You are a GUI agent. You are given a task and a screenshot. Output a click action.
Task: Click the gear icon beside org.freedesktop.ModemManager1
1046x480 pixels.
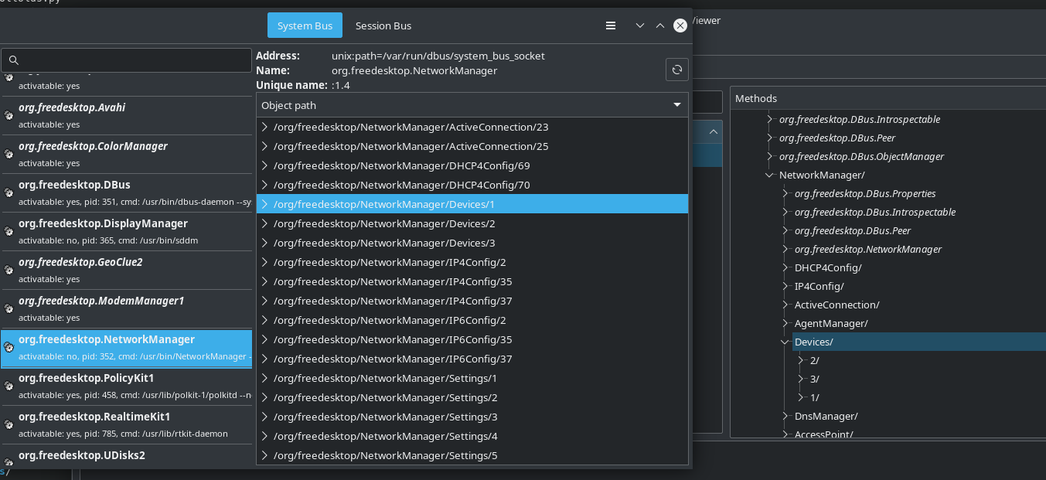tap(9, 308)
